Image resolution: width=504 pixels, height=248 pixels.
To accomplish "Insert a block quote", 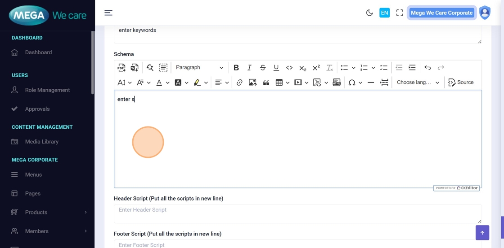I will (266, 83).
